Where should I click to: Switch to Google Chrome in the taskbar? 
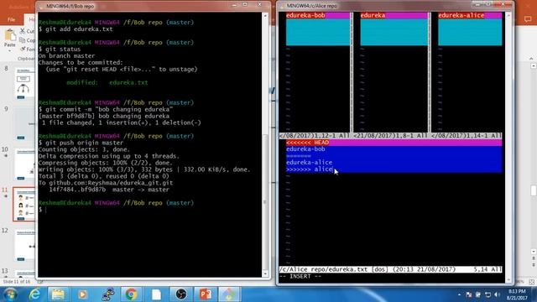point(131,294)
